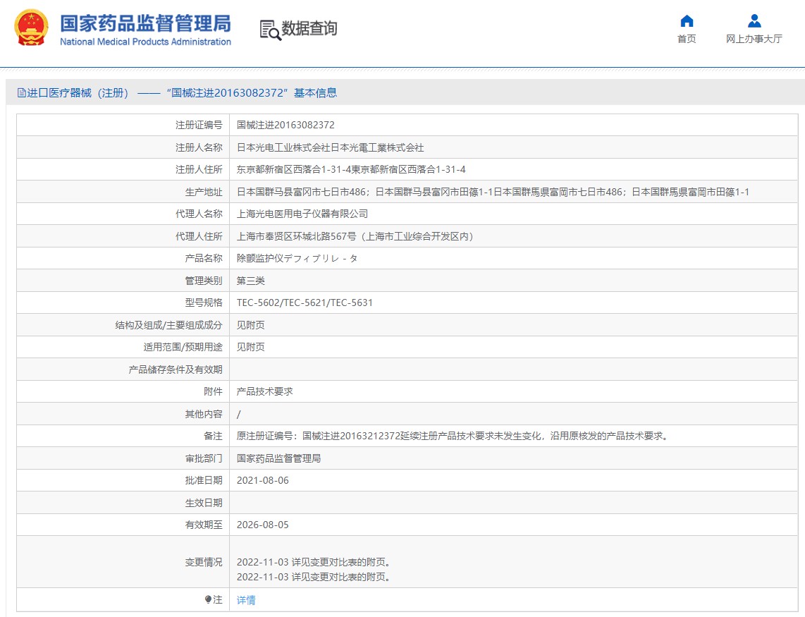Click the 首页 label

[x=687, y=39]
